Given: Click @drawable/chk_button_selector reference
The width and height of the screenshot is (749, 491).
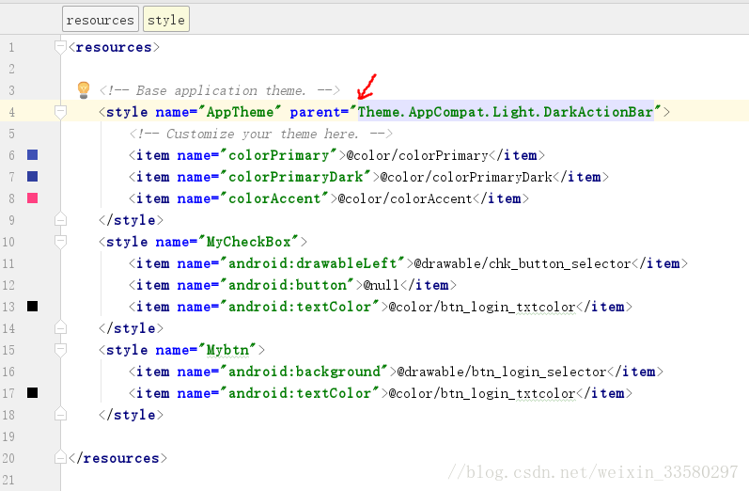Looking at the screenshot, I should [523, 263].
